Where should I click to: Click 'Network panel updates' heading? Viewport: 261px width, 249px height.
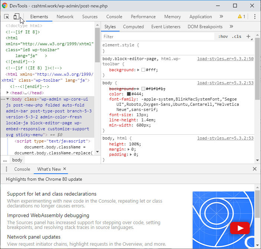34,237
